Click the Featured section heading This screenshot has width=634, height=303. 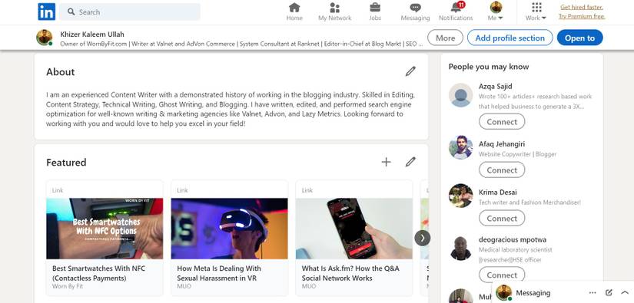coord(66,162)
